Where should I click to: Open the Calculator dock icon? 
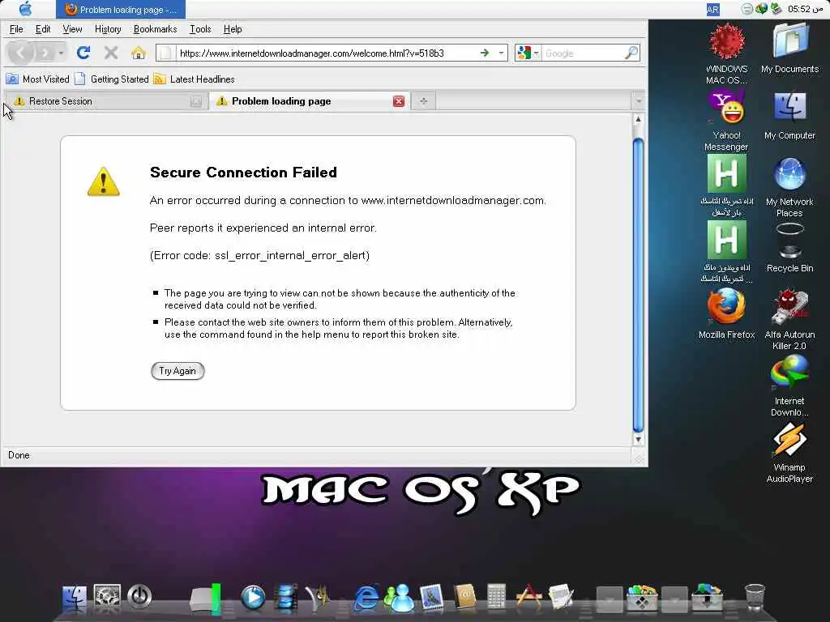pos(496,598)
